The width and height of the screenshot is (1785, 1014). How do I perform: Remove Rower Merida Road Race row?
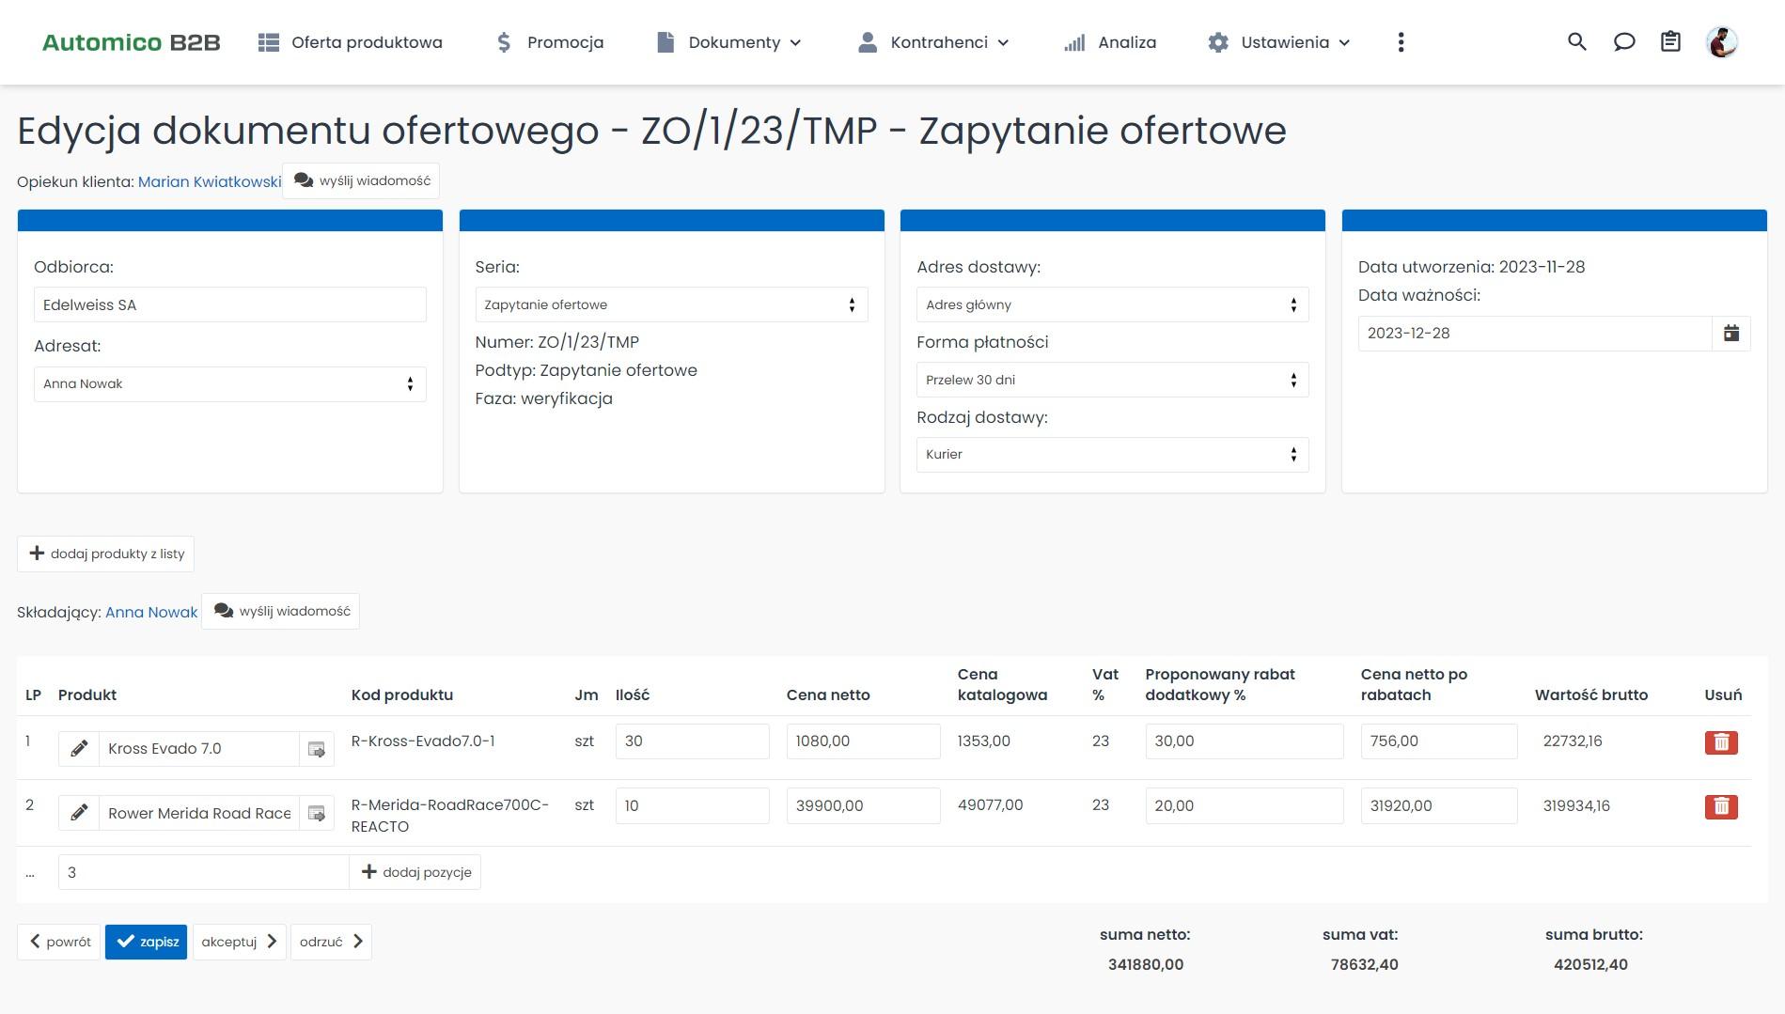[x=1720, y=807]
